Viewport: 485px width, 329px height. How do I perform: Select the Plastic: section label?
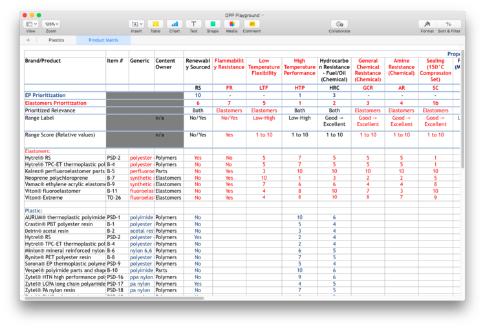click(65, 211)
